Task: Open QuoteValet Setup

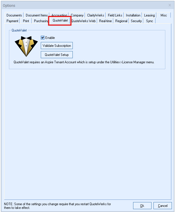Action: [x=57, y=54]
